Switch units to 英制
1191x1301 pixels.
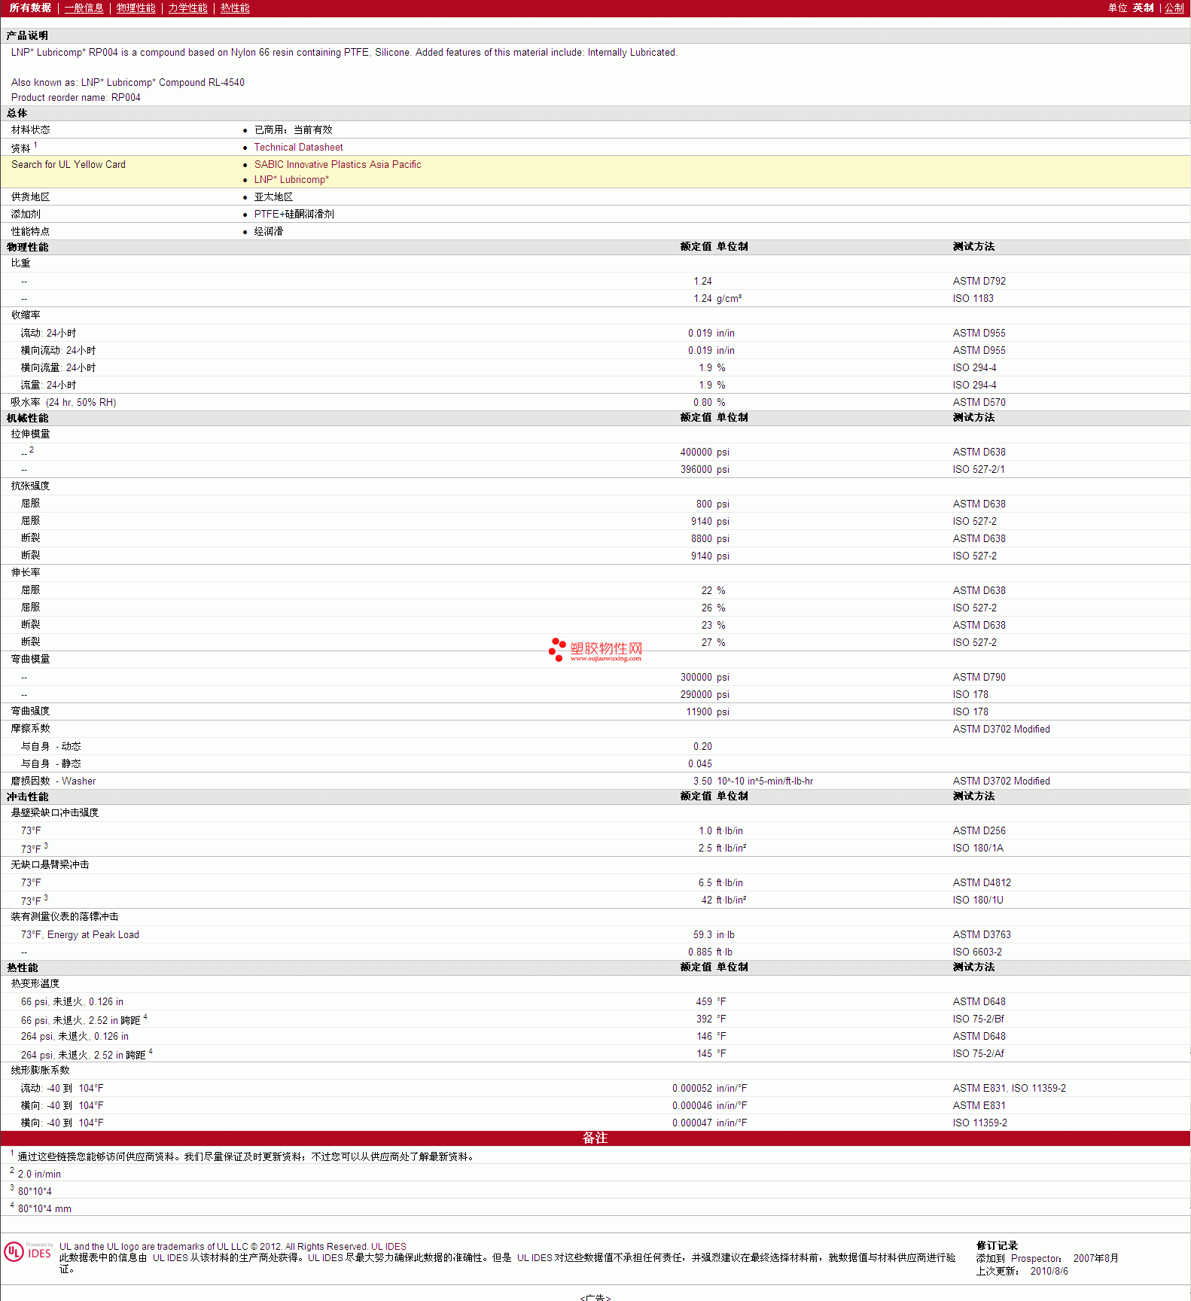coord(1143,8)
